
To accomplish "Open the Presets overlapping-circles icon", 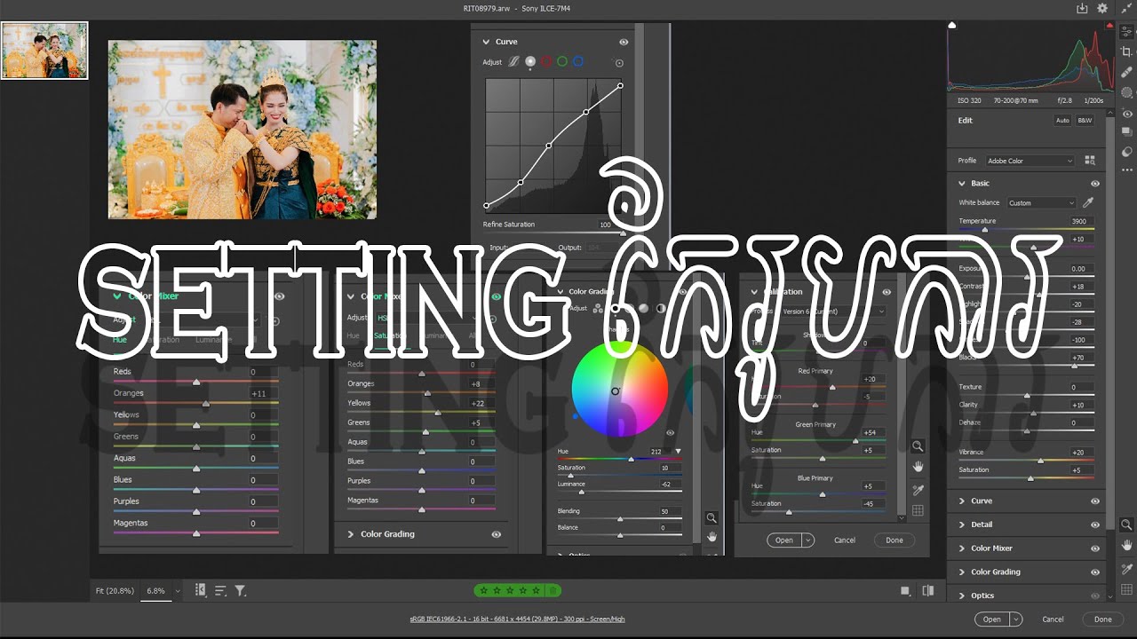I will (x=1126, y=152).
